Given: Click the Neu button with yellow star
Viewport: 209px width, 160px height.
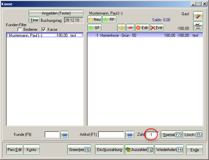Looking at the screenshot, I should pyautogui.click(x=95, y=20).
